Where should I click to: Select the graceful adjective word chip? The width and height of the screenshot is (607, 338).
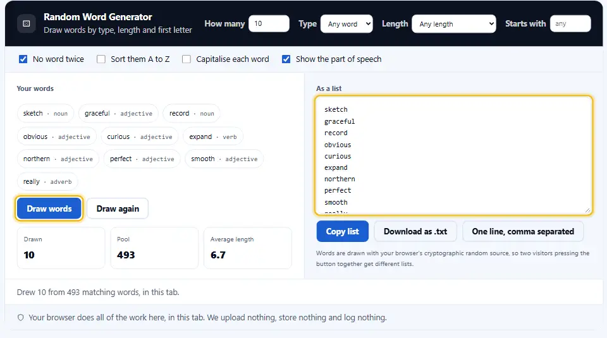118,113
